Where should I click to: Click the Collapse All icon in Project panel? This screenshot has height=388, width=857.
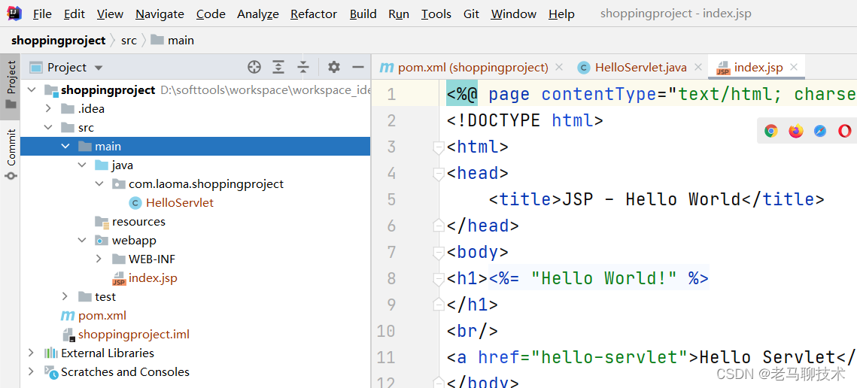pyautogui.click(x=303, y=67)
